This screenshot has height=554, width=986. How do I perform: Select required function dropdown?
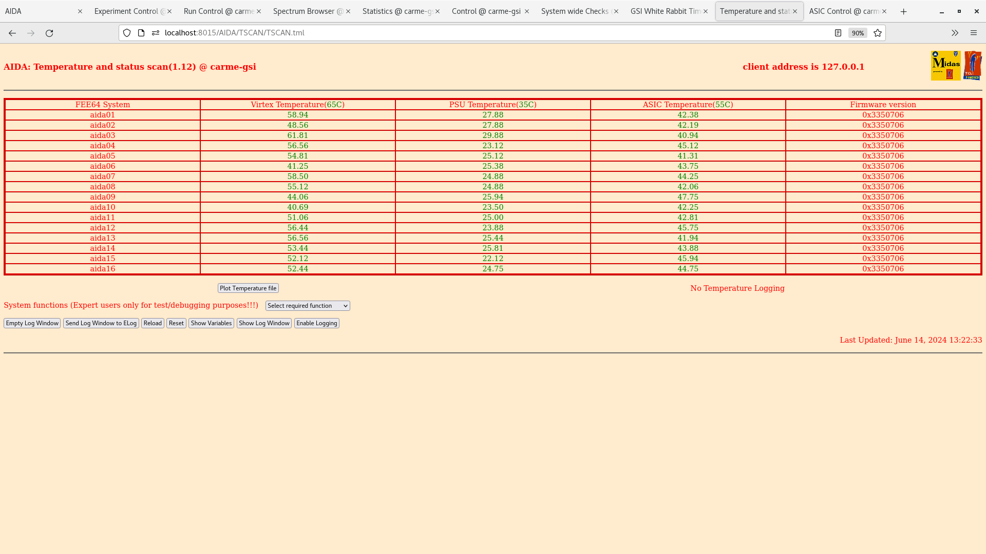(308, 306)
